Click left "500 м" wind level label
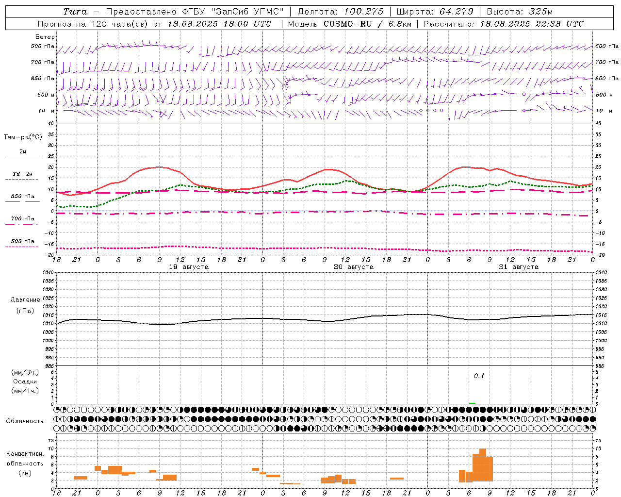Image resolution: width=621 pixels, height=497 pixels. pyautogui.click(x=46, y=95)
